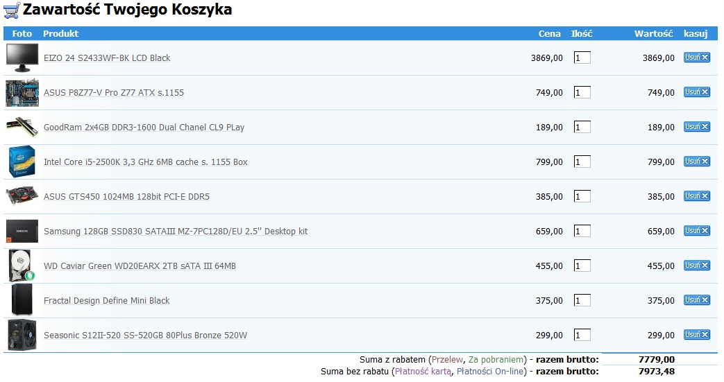Open the Intel Core i5 box thumbnail

click(22, 162)
